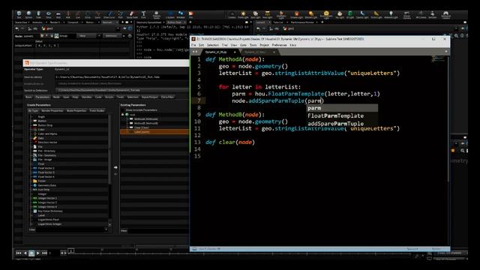
Task: Select Color and Alpha parameter type
Action: [x=47, y=133]
